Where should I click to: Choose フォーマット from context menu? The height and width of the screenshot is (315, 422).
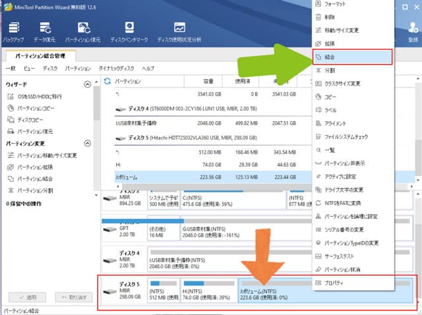coord(353,4)
